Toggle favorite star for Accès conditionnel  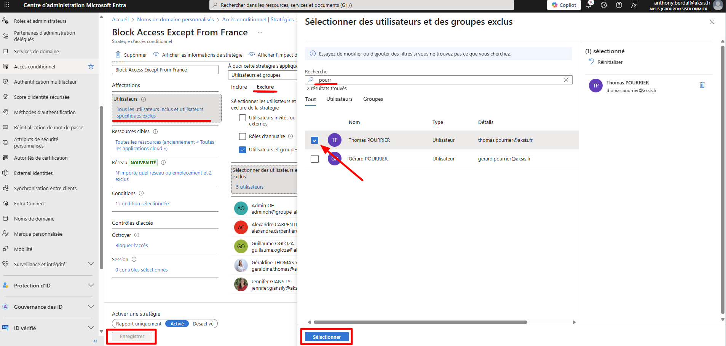pos(91,67)
